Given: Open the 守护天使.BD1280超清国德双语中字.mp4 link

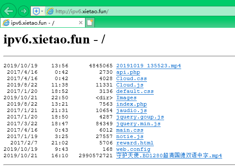Looking at the screenshot, I should tap(169, 155).
